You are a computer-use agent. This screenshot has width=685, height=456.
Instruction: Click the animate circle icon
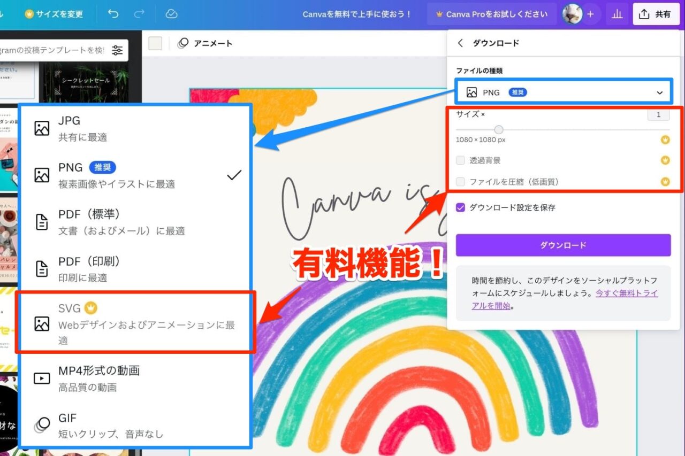tap(183, 43)
